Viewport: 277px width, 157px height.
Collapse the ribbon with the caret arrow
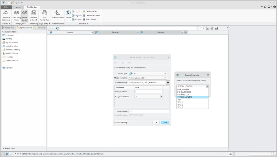tap(262, 7)
